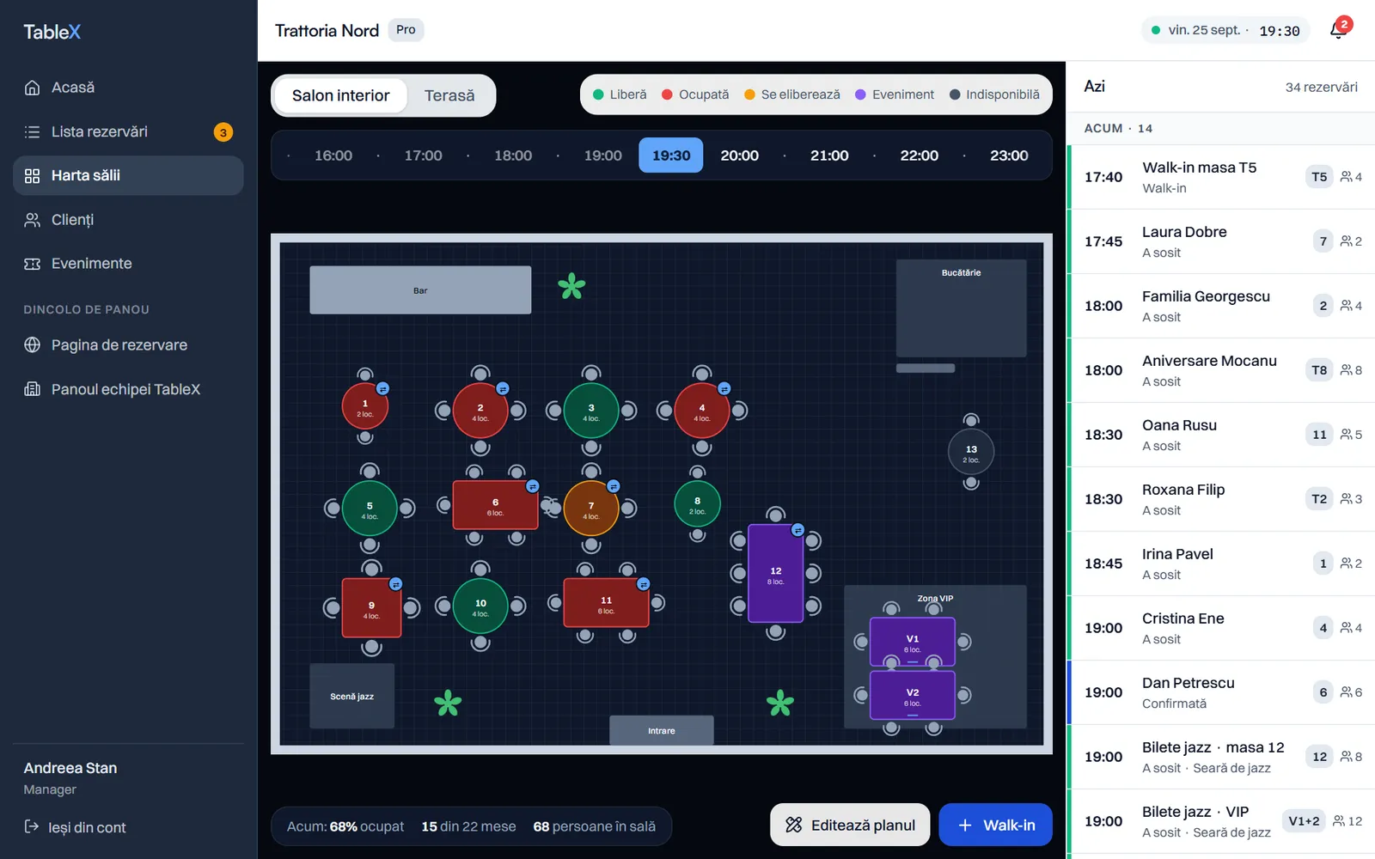Click the swap badge on table 7

click(614, 486)
